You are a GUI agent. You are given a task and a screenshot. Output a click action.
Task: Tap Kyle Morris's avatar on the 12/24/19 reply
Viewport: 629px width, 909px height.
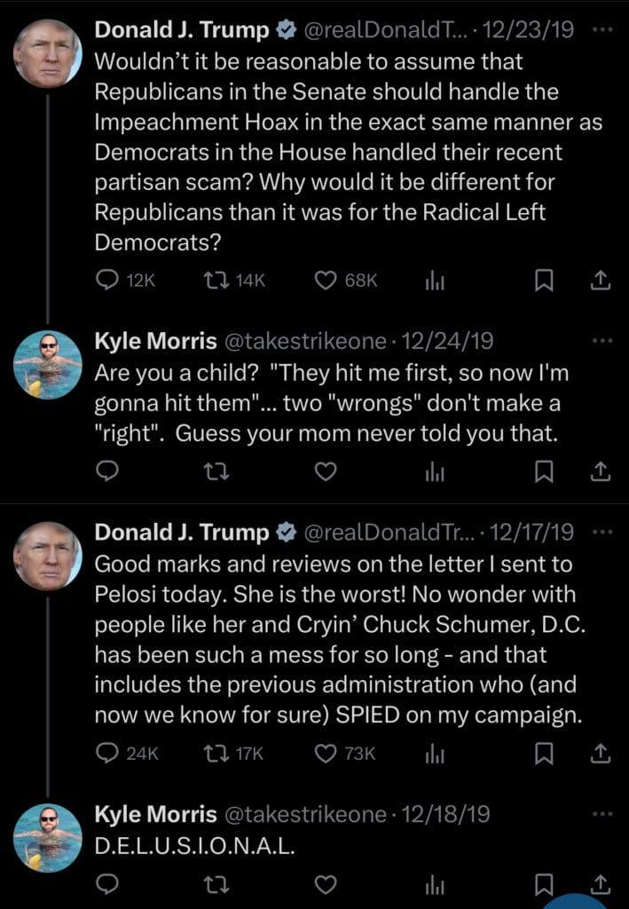tap(48, 364)
